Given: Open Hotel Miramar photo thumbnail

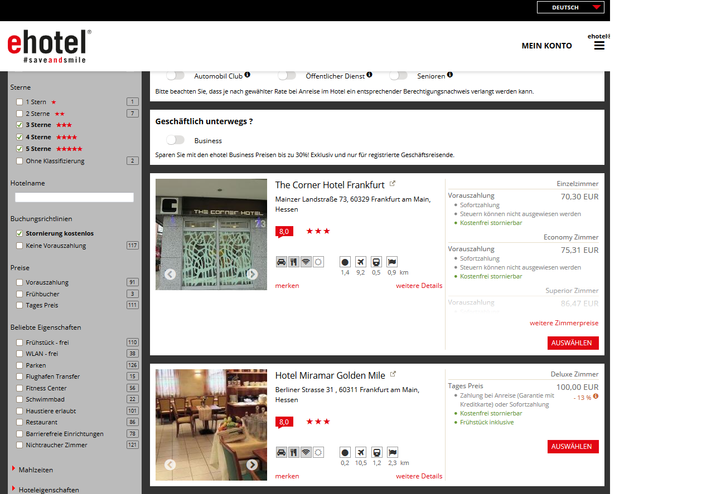Looking at the screenshot, I should [211, 425].
